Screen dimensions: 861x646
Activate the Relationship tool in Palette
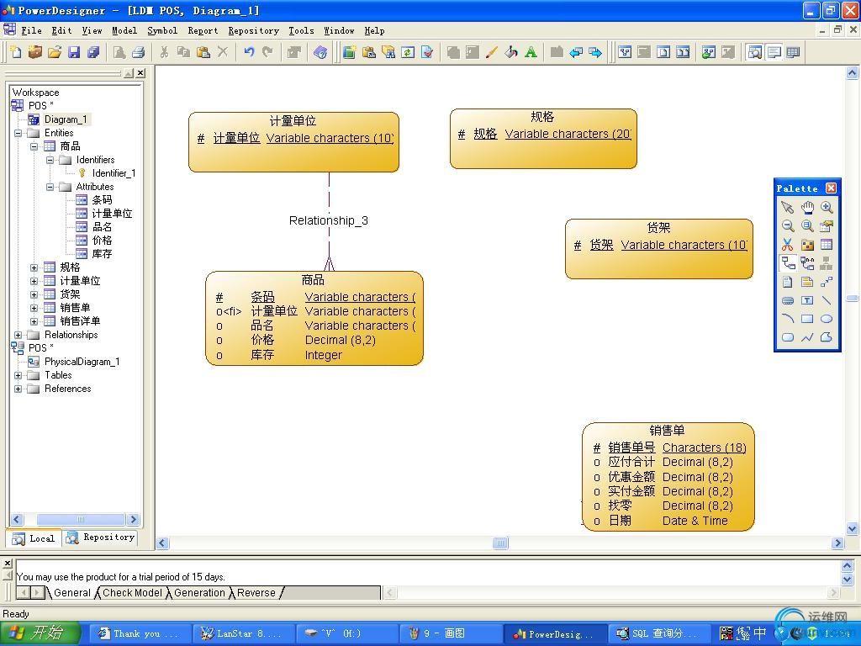point(787,263)
